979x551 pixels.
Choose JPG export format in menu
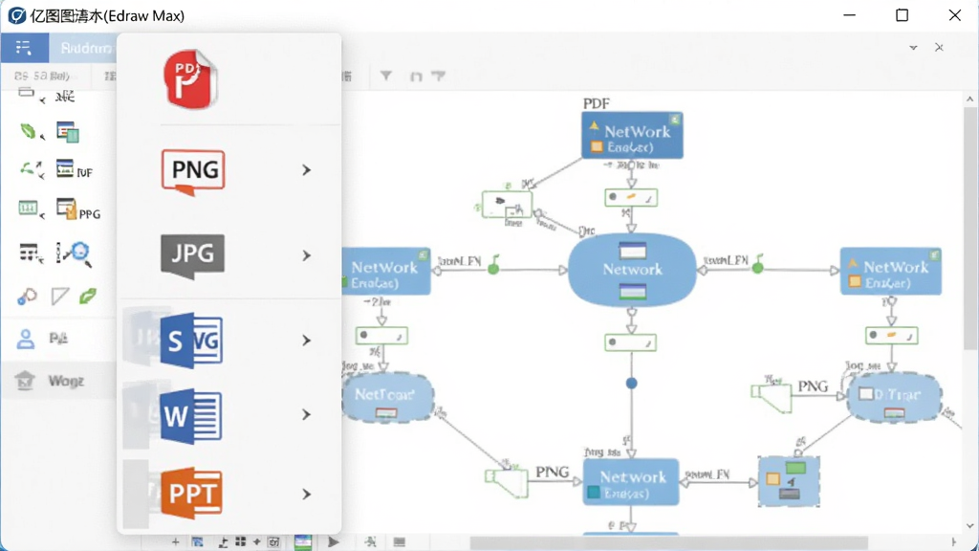(192, 256)
